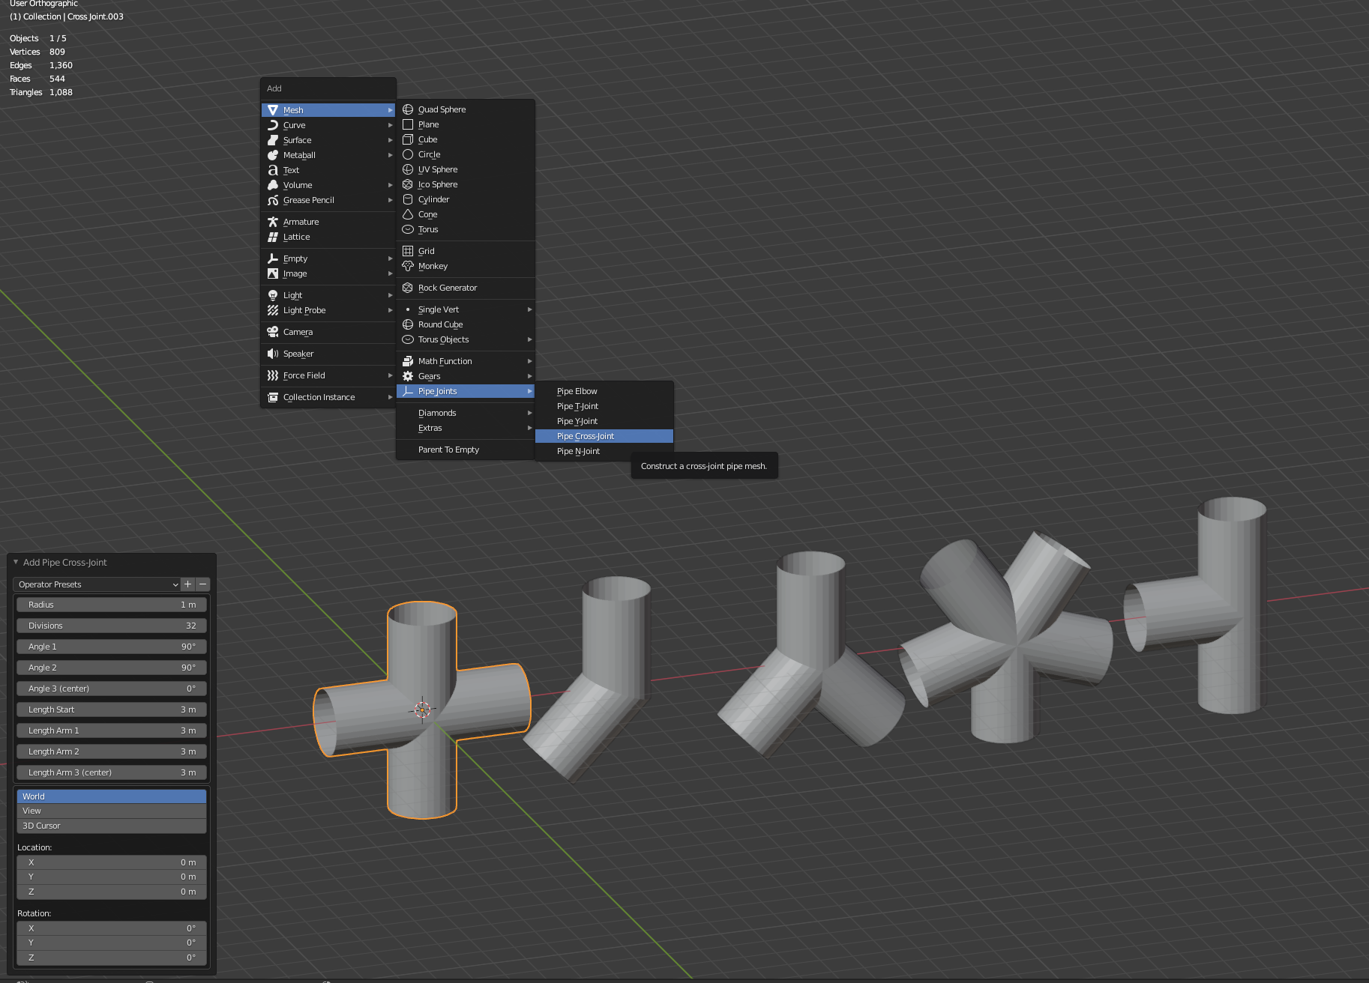Viewport: 1369px width, 983px height.
Task: Select Parent To Empty entry
Action: click(x=466, y=450)
